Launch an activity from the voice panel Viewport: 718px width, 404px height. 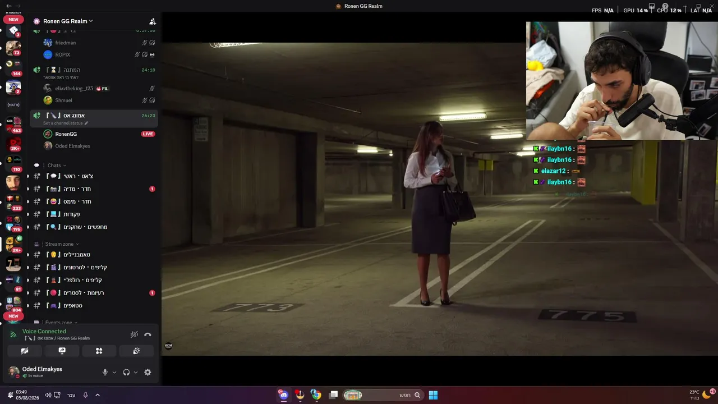(99, 351)
